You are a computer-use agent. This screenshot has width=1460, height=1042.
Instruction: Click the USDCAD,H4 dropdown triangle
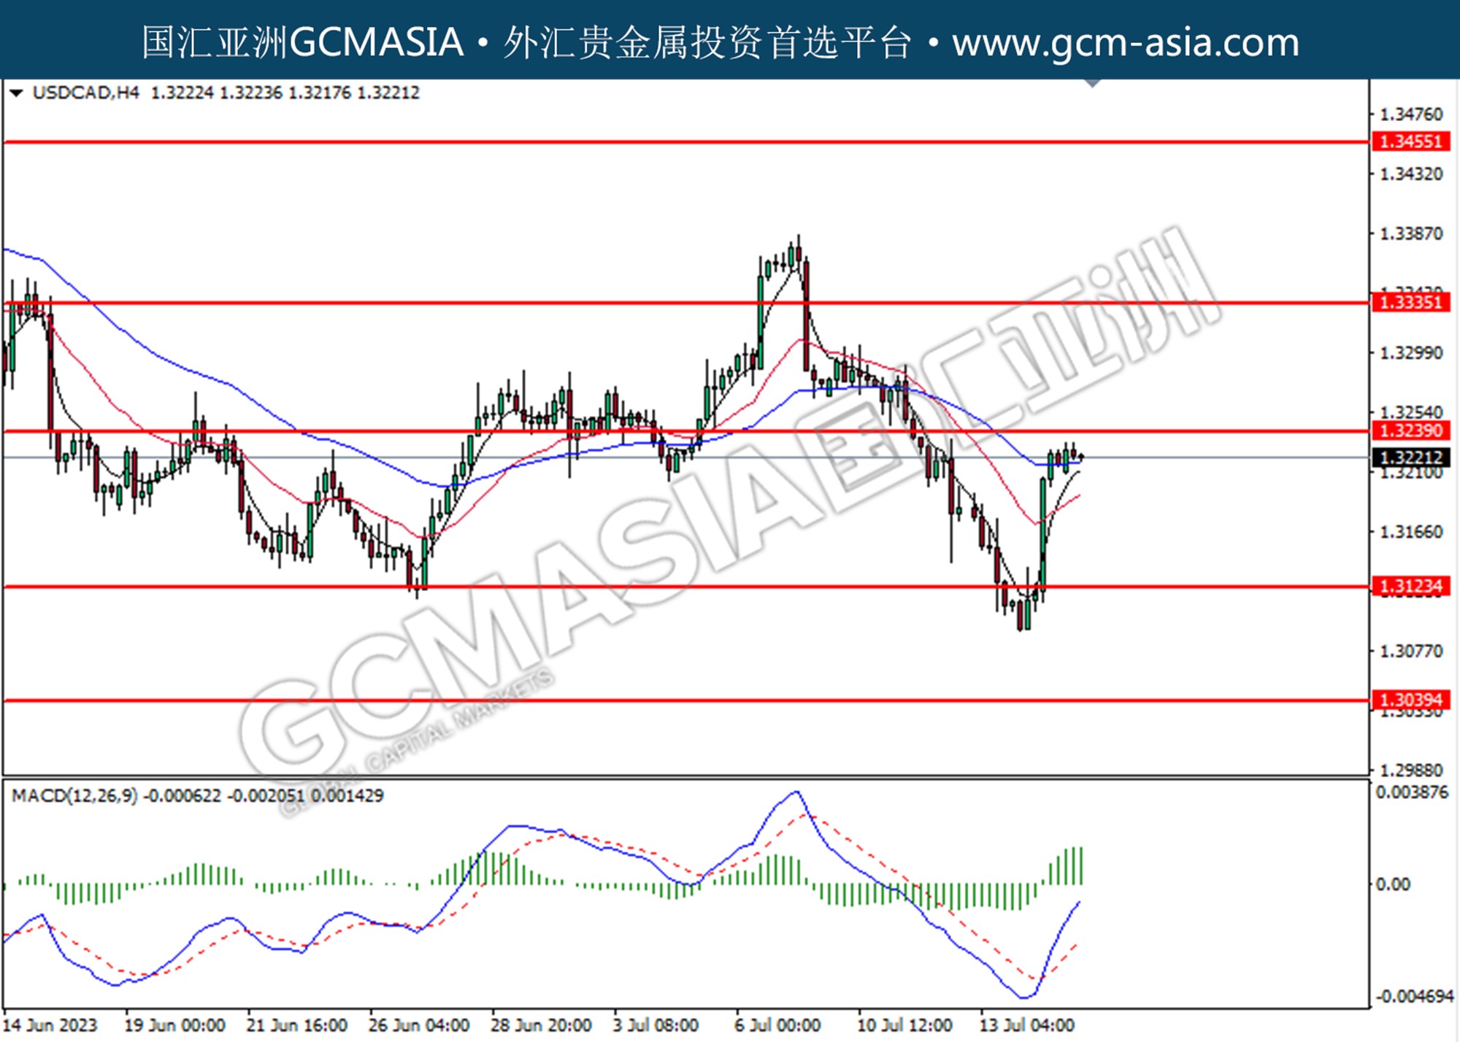16,93
